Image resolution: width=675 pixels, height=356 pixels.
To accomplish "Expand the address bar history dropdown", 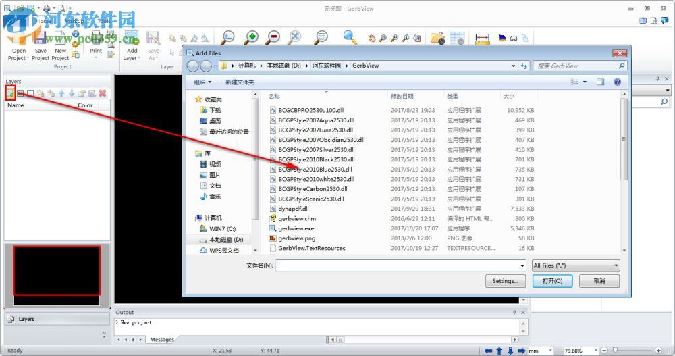I will point(513,66).
